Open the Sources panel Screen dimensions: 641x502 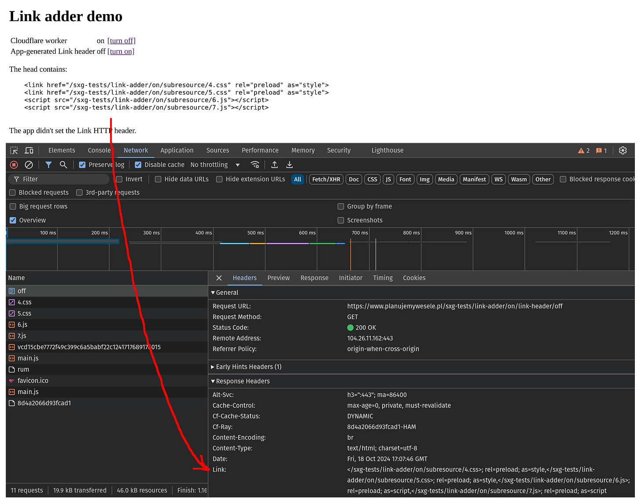coord(218,150)
